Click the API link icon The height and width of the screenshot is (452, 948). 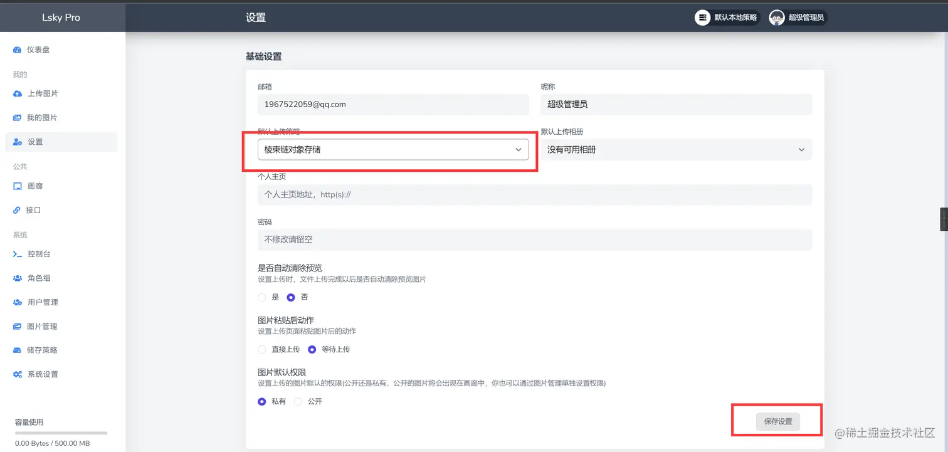(18, 211)
